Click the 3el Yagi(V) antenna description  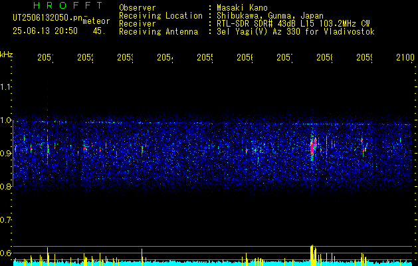click(296, 32)
